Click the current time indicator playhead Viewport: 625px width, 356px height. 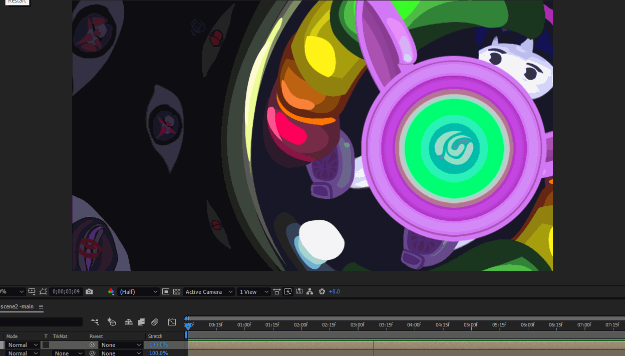click(x=188, y=325)
